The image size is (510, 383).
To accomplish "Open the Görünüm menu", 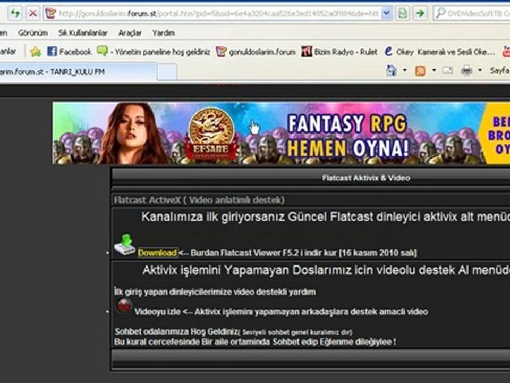I will pyautogui.click(x=33, y=33).
